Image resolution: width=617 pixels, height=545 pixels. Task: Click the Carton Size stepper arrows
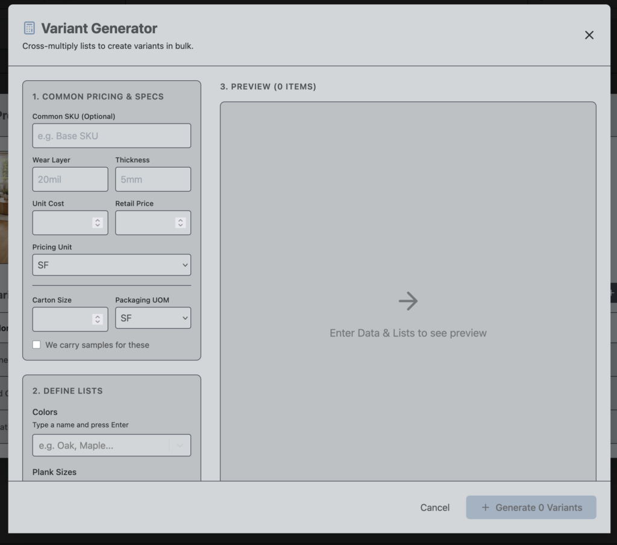98,320
